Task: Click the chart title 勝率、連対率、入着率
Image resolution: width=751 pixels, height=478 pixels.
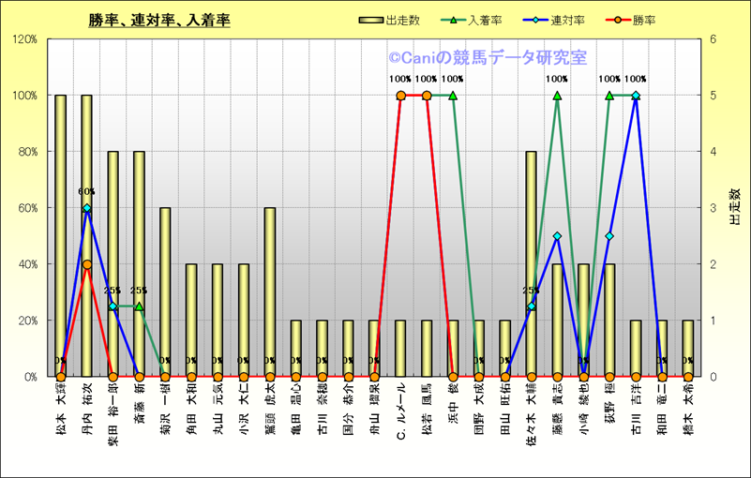Action: [x=159, y=20]
